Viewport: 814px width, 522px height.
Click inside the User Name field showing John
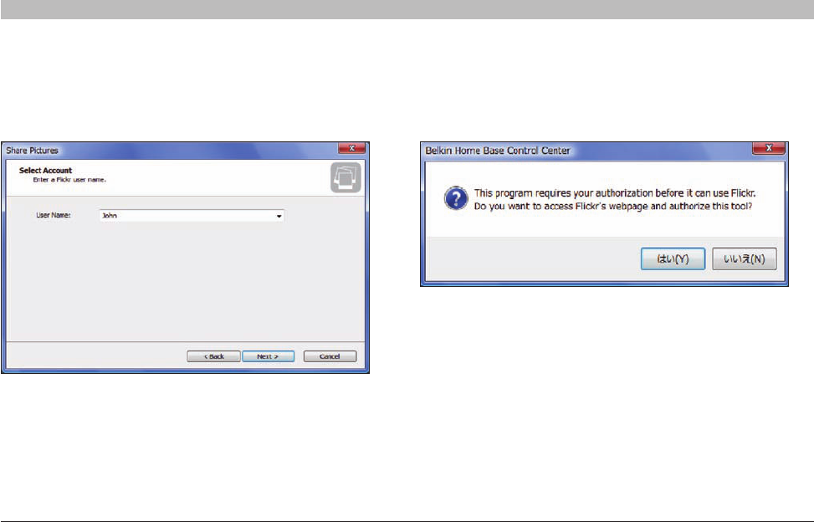click(x=192, y=216)
